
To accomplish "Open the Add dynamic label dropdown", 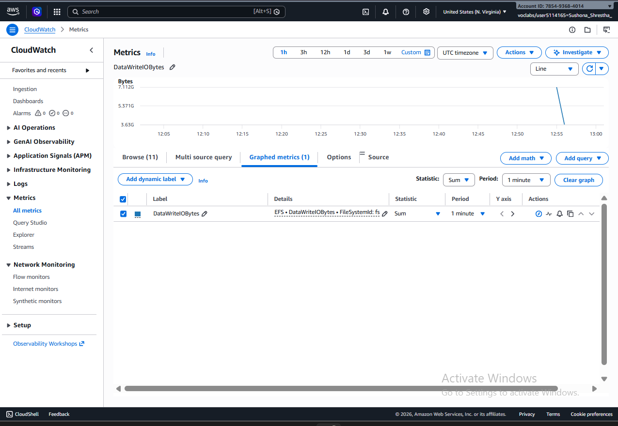I will tap(155, 179).
